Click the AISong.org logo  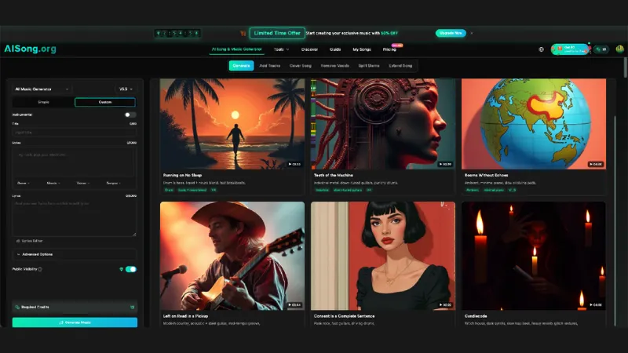click(30, 49)
